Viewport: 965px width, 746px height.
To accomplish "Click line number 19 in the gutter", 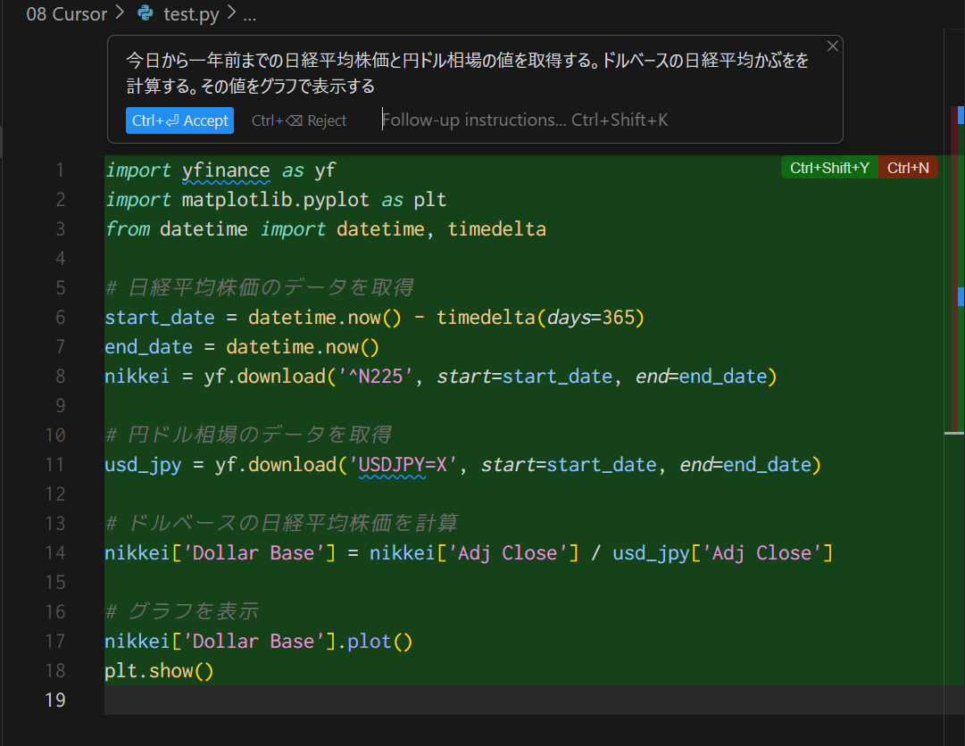I will tap(54, 700).
